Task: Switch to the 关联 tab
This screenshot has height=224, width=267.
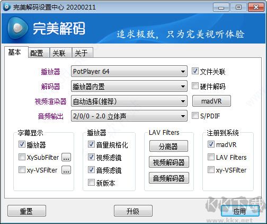Action: [61, 53]
